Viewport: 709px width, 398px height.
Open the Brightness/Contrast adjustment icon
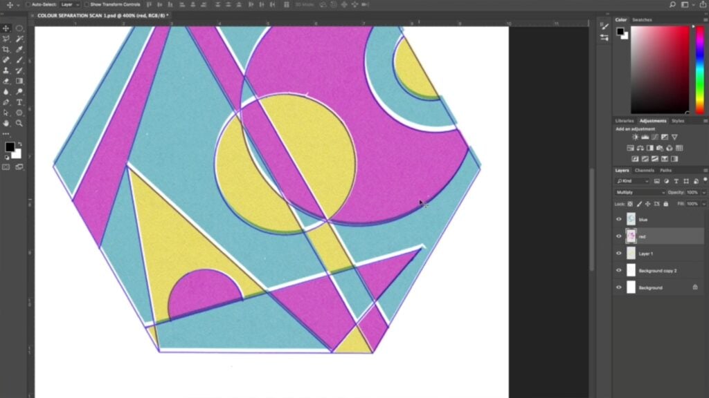click(x=635, y=137)
